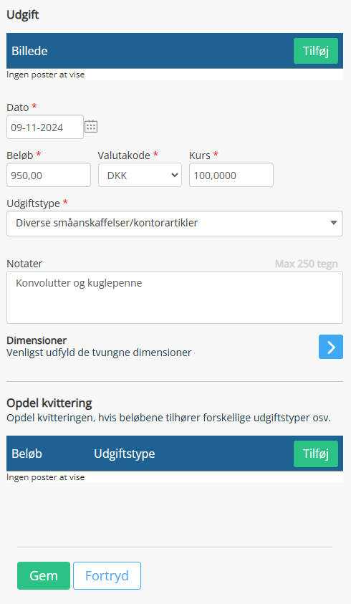The width and height of the screenshot is (351, 604).
Task: Open Dimensioner with the blue arrow button
Action: (330, 347)
